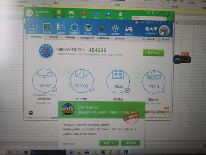Screen dimensions: 206x155
Task: Click large blue speedometer score icon
Action: pos(46,51)
